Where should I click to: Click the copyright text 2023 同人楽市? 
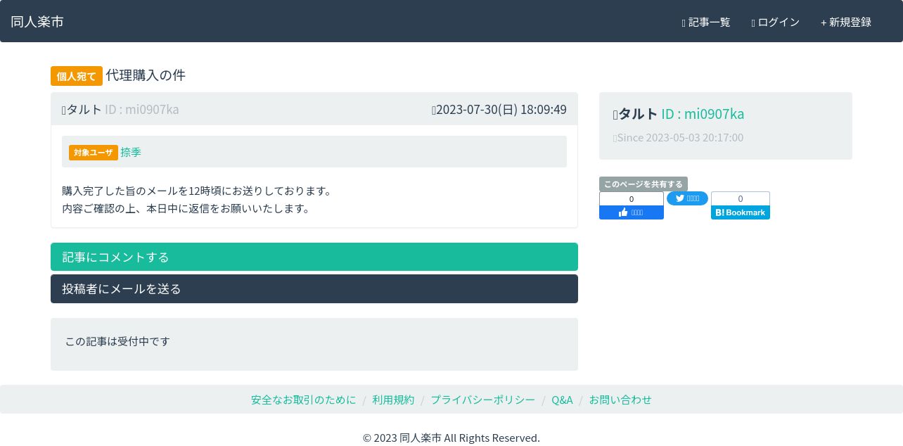[451, 438]
